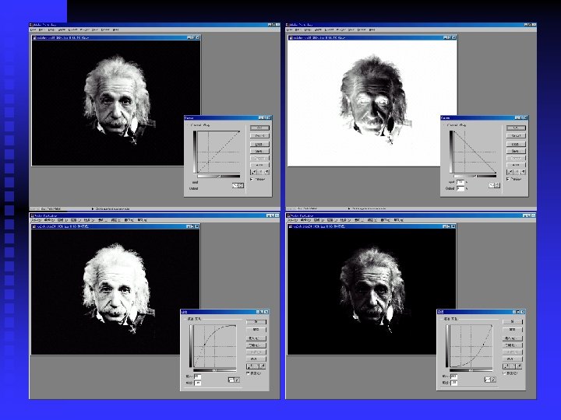Focus Output field in the inverted-line Curves dialog
This screenshot has width=561, height=420.
(x=460, y=188)
